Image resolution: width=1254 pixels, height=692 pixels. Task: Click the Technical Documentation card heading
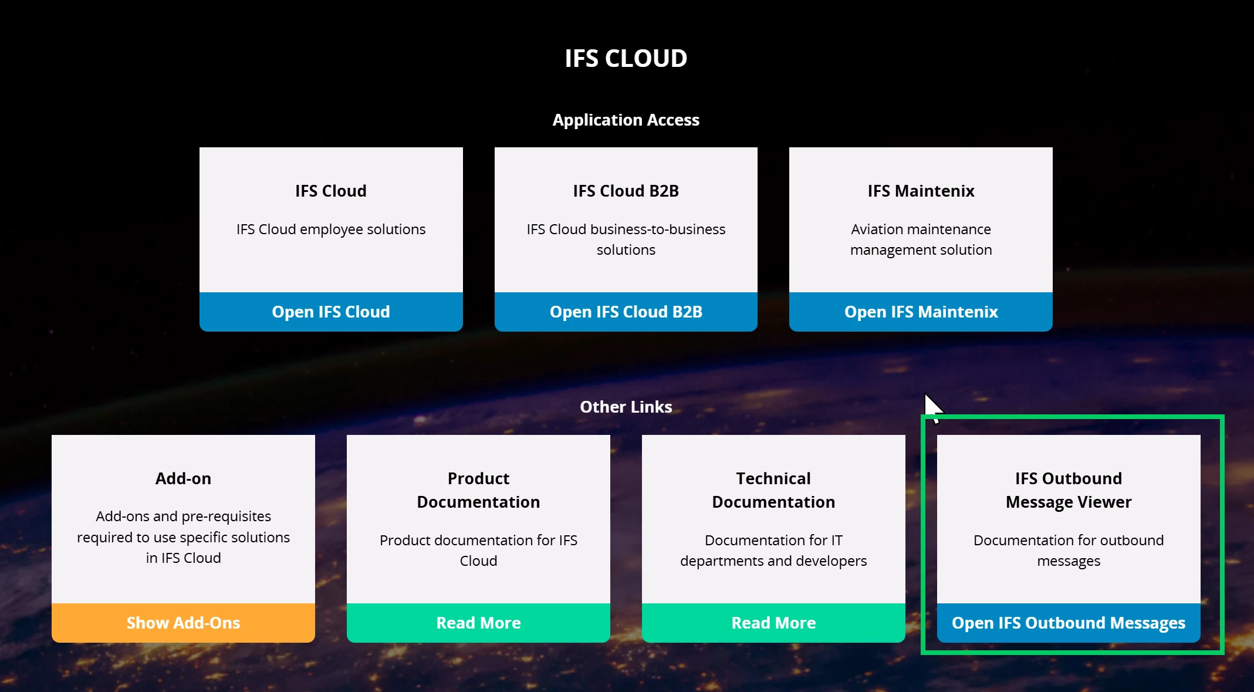click(773, 490)
